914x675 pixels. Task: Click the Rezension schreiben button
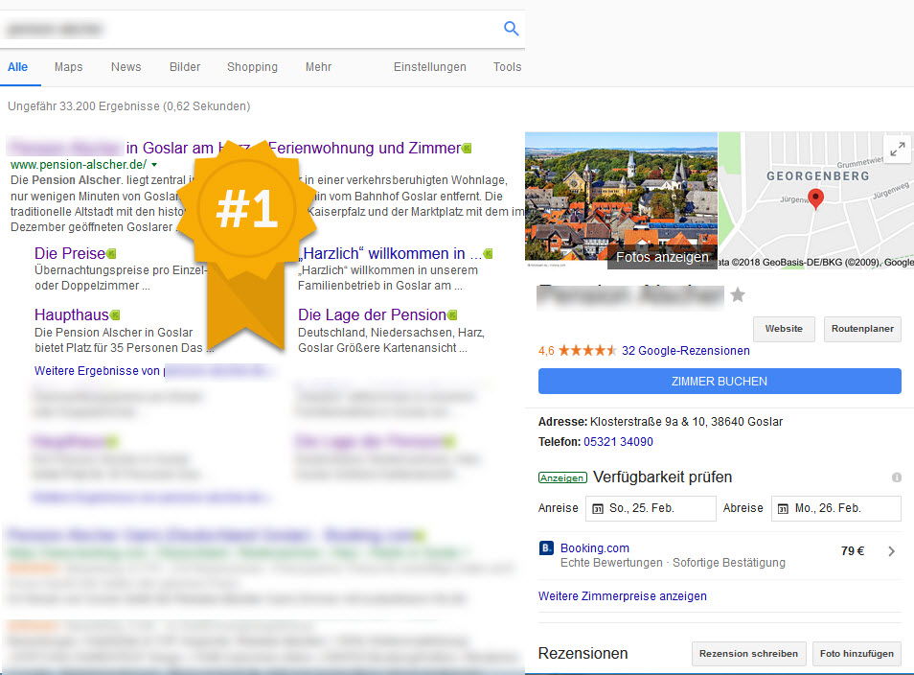(x=748, y=653)
